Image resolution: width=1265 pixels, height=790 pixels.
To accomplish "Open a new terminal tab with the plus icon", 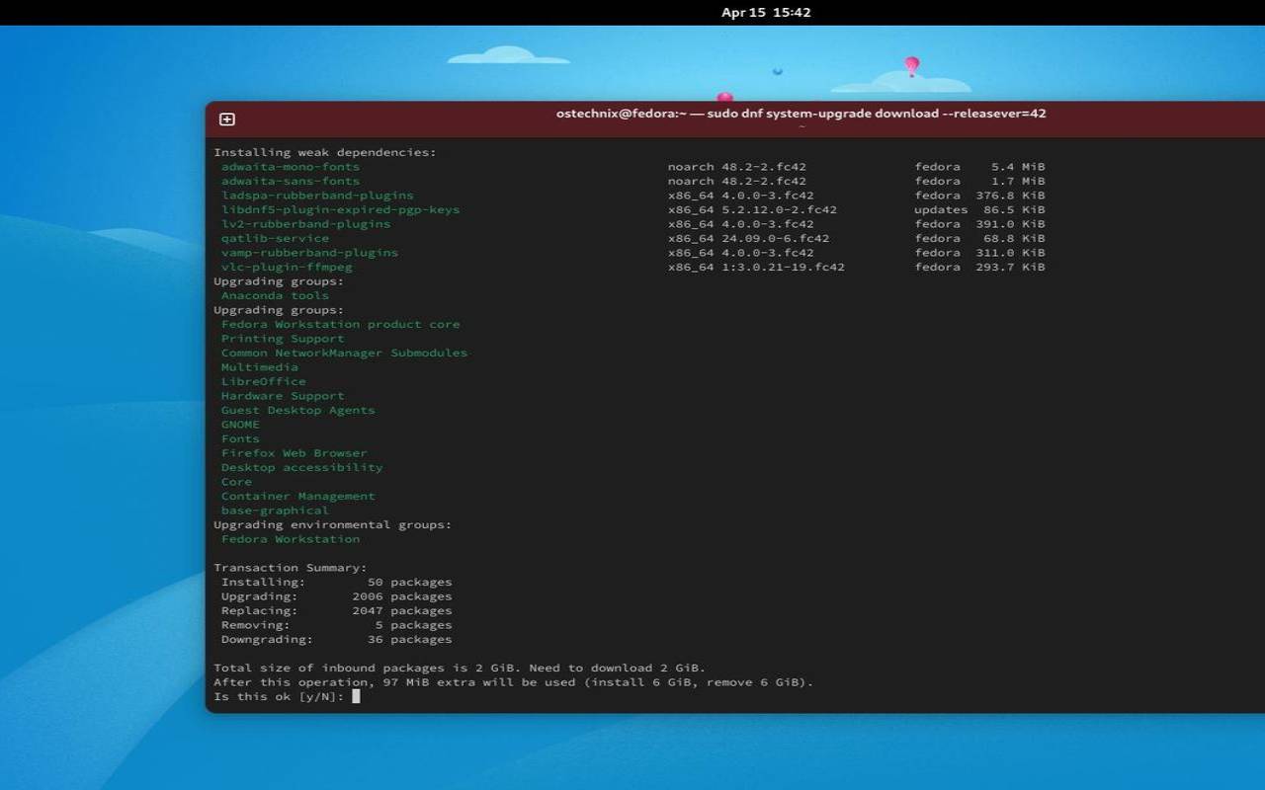I will (226, 119).
